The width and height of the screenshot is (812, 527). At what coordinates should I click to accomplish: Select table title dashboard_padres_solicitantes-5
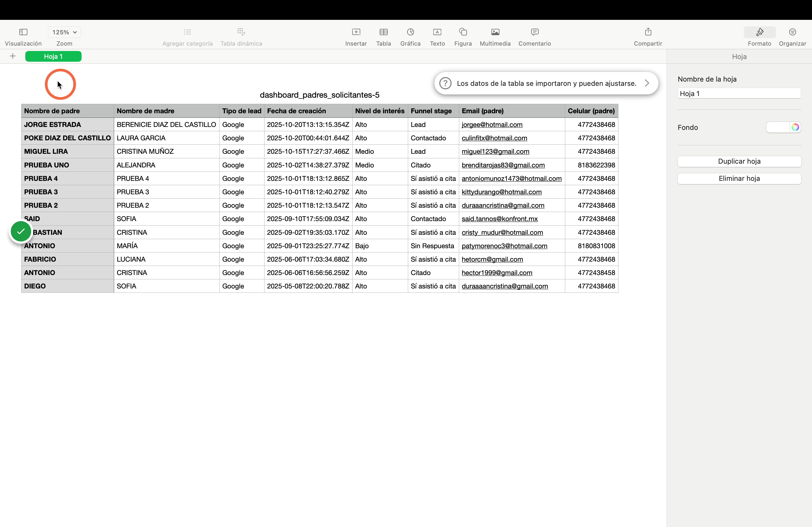[319, 95]
